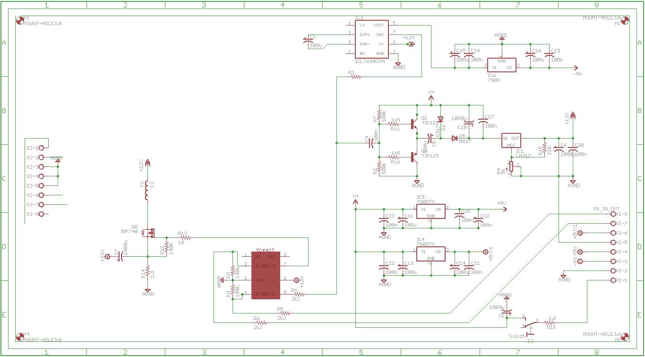Click the TX label beside inductor L2
Image resolution: width=645 pixels, height=357 pixels.
[142, 185]
